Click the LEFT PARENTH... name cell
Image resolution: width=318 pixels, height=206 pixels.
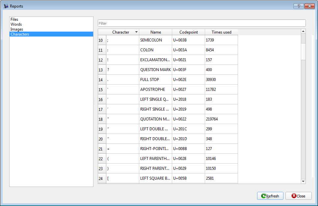tap(156, 159)
